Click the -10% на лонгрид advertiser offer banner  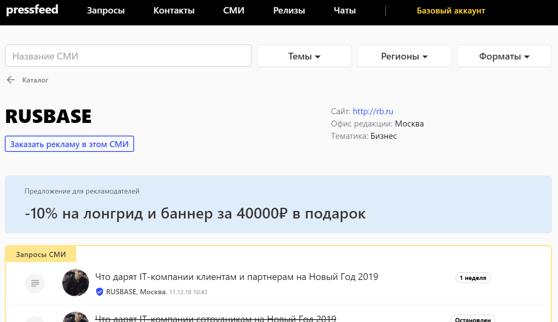coord(278,205)
